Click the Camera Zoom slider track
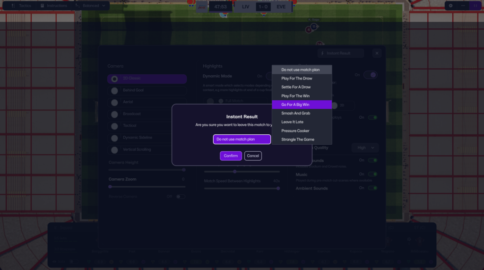The width and height of the screenshot is (484, 270). pos(147,187)
